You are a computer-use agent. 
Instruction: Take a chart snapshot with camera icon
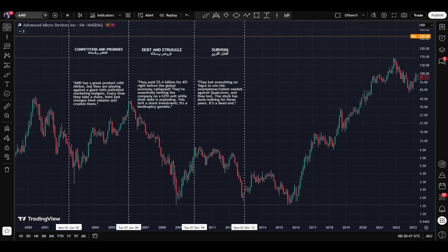click(x=404, y=15)
